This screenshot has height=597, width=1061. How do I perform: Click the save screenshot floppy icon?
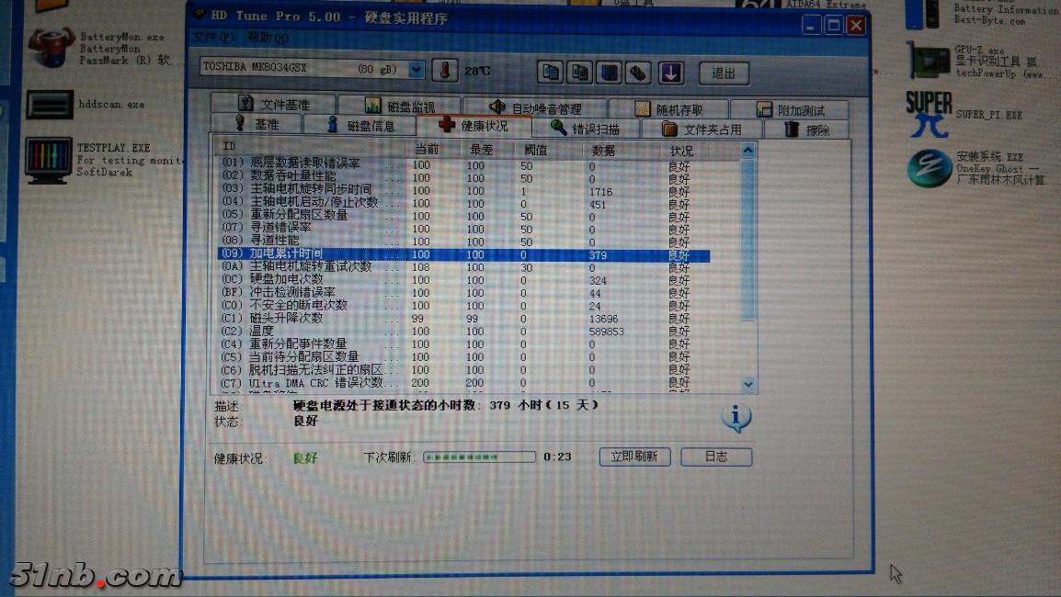point(609,73)
